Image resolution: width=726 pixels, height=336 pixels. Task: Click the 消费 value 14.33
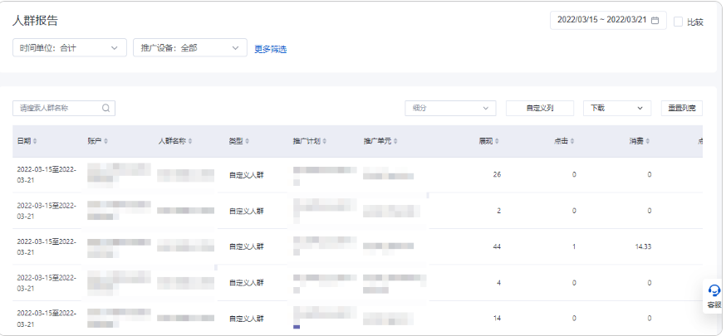pos(643,246)
